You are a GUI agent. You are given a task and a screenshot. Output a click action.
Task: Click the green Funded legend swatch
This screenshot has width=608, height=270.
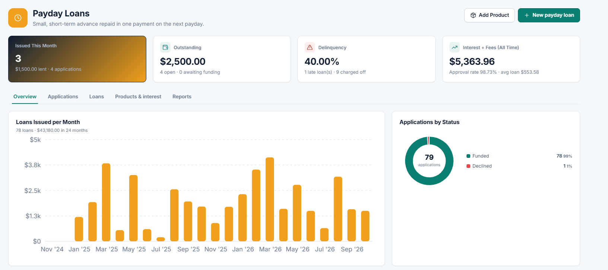(468, 156)
